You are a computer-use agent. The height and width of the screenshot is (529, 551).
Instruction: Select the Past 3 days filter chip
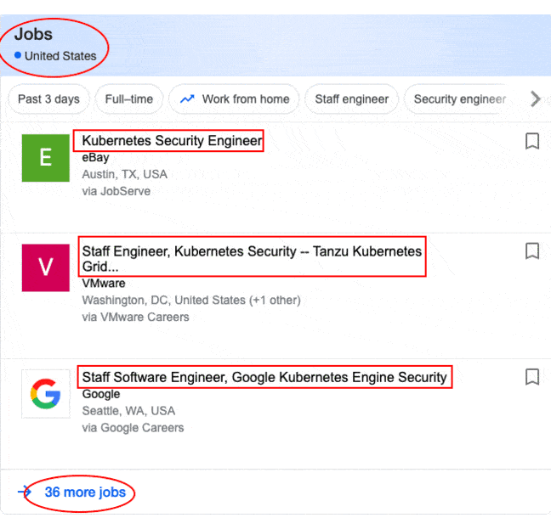[48, 99]
